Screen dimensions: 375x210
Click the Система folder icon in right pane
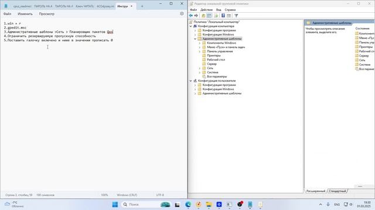[x=357, y=65]
